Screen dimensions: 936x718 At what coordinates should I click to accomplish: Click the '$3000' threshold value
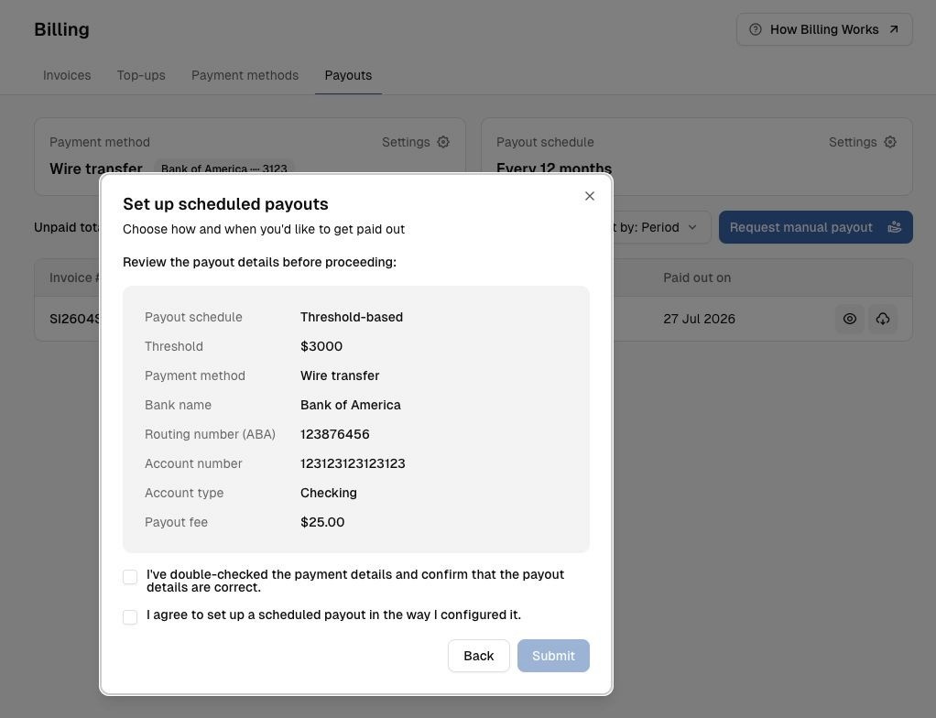(321, 346)
